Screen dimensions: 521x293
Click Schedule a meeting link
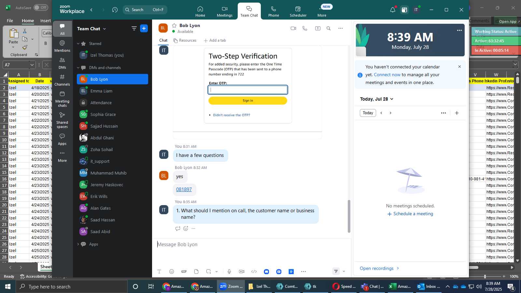pos(410,214)
